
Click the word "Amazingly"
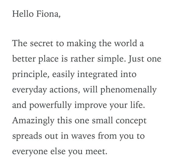point(34,120)
